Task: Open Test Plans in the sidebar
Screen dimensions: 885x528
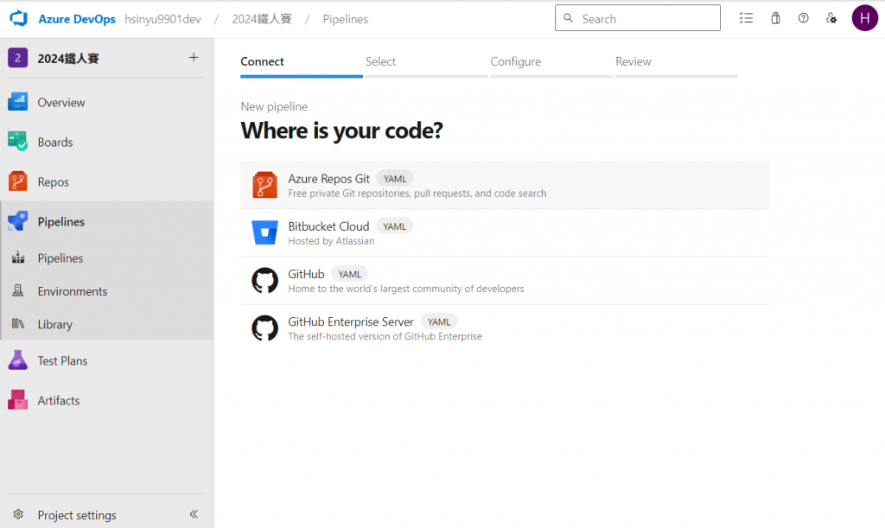Action: pyautogui.click(x=107, y=361)
